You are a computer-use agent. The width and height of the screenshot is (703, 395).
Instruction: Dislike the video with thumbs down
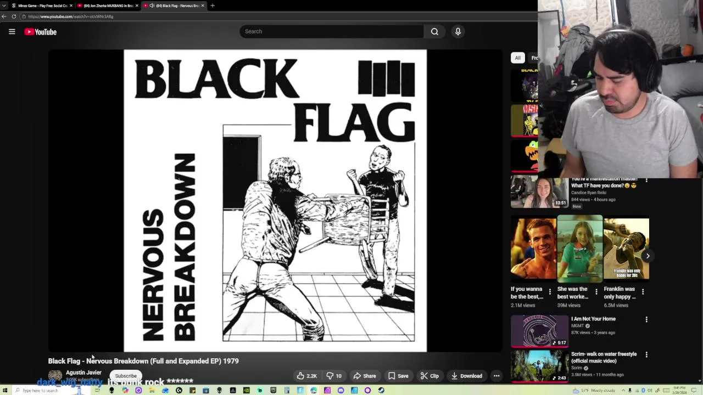pos(334,376)
